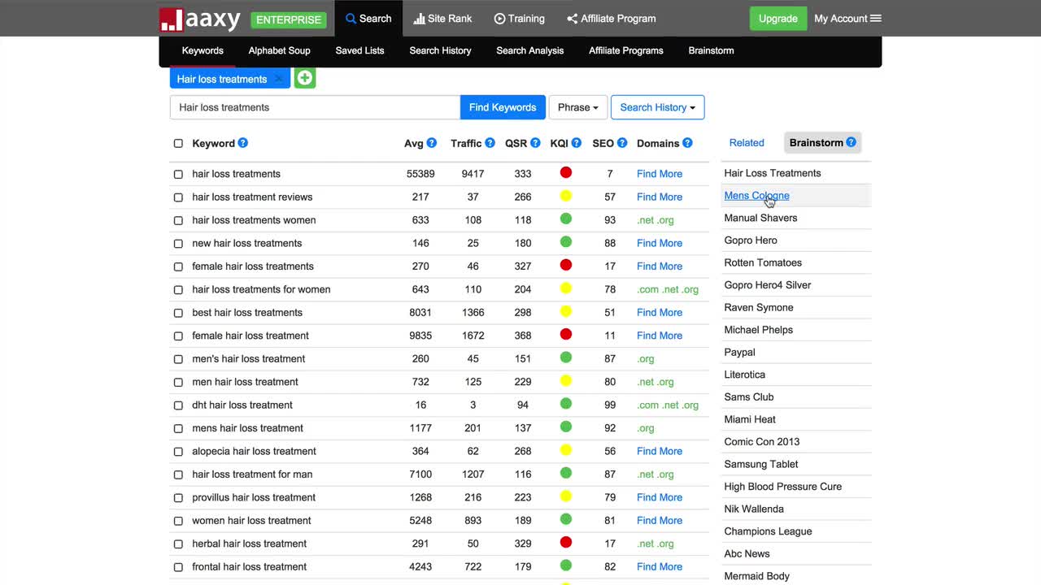The image size is (1041, 585).
Task: Click green KQI dot for hair loss treatments women
Action: [x=566, y=219]
